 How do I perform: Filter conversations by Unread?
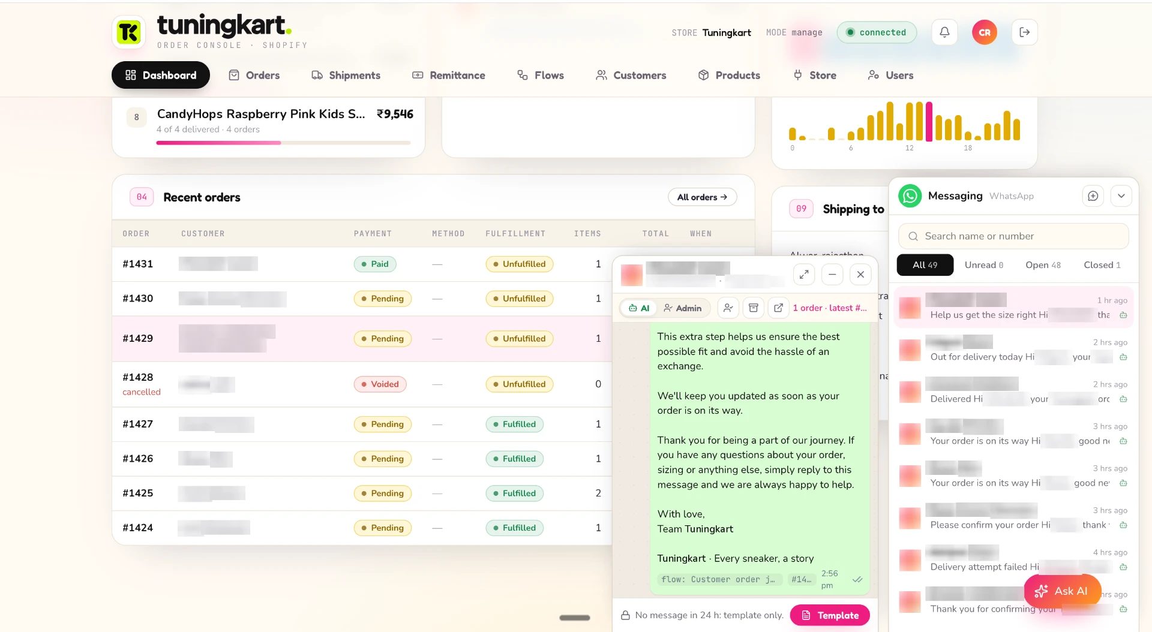[984, 265]
